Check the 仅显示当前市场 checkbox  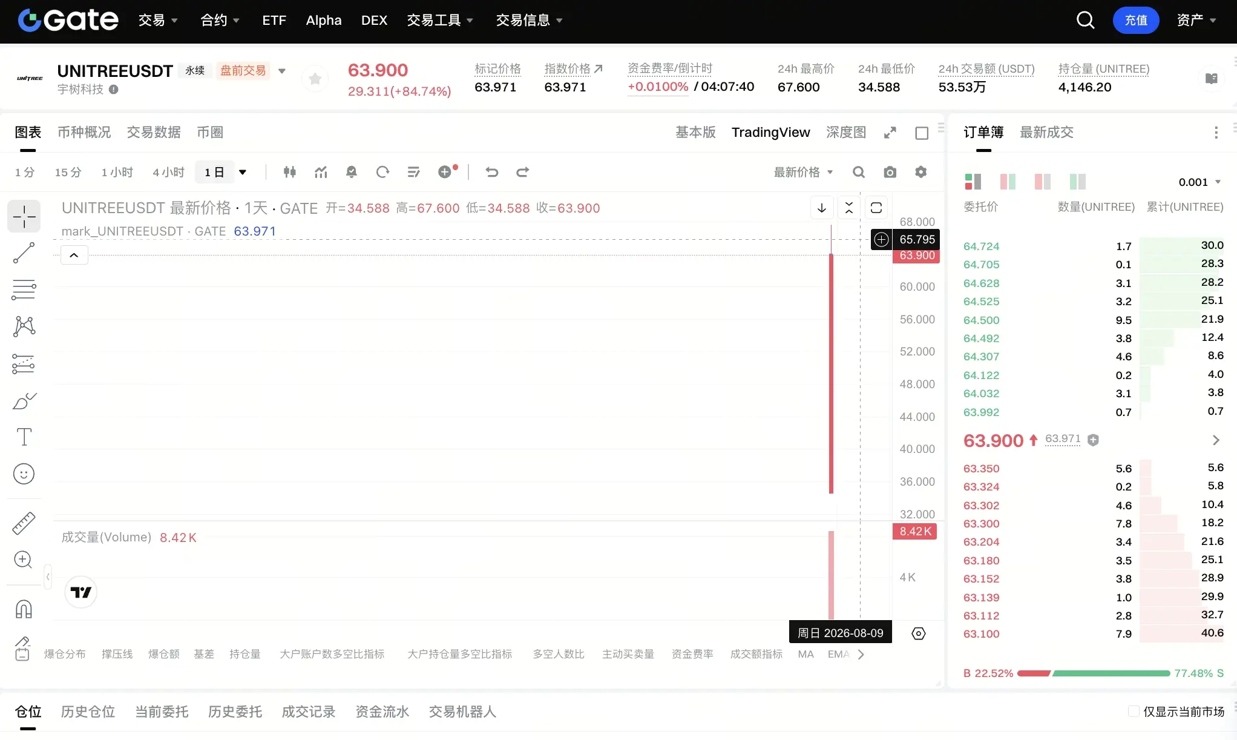coord(1134,712)
